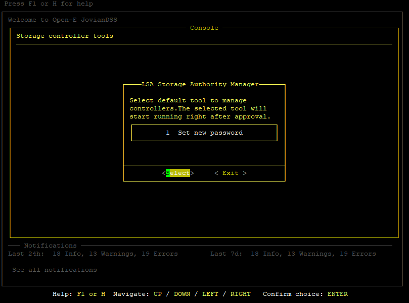Open 'See all notifications' link
Viewport: 409px width, 303px height.
55,270
